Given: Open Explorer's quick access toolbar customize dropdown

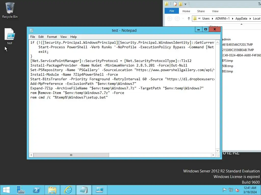Looking at the screenshot, I should (x=185, y=4).
